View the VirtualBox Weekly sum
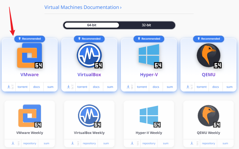 coord(106,143)
